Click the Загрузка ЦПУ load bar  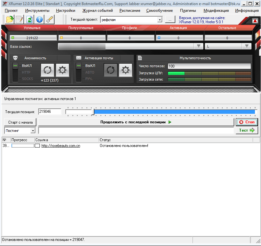pyautogui.click(x=209, y=73)
